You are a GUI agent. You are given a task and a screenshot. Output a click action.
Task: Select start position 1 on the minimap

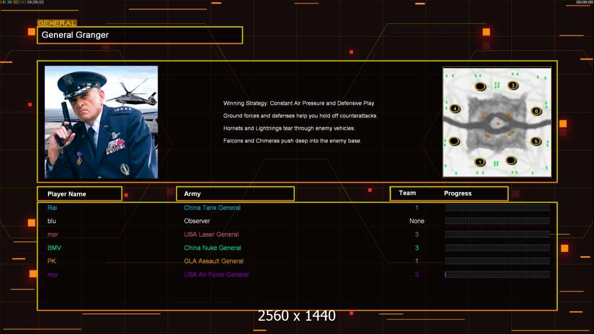480,162
